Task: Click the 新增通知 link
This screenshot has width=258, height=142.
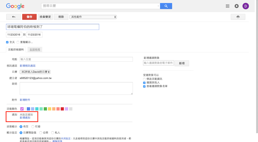Action: 25,118
